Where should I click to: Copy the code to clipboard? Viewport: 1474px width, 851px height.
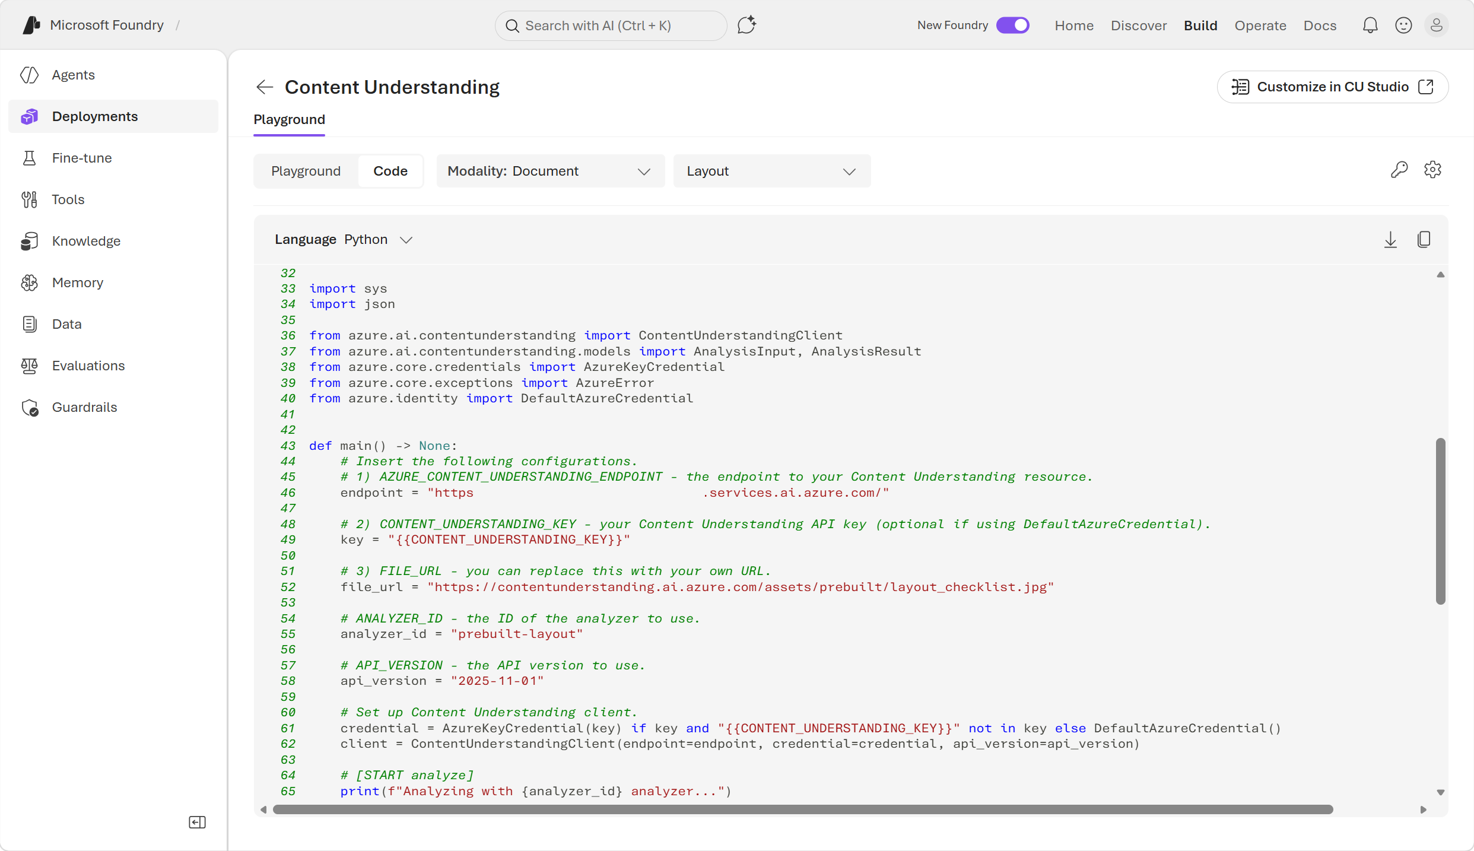(1424, 240)
